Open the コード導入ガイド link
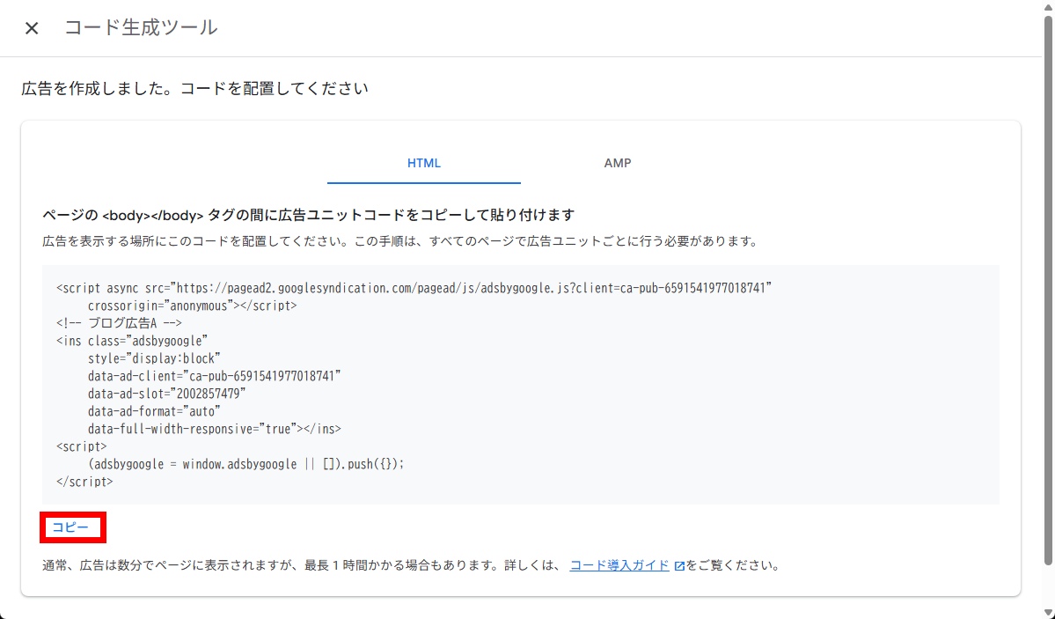 619,566
